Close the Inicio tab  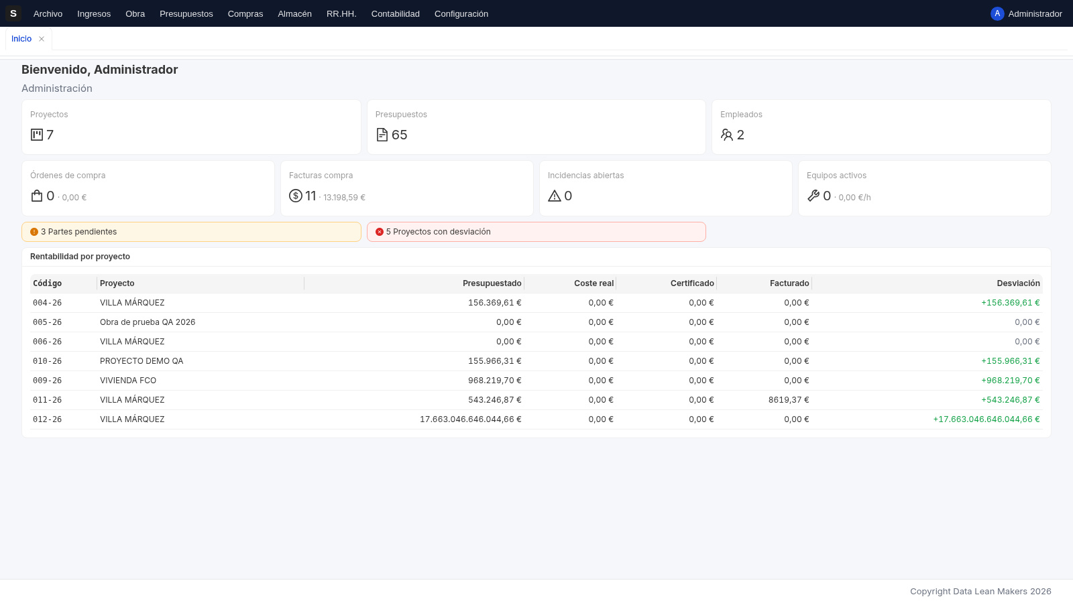(42, 39)
